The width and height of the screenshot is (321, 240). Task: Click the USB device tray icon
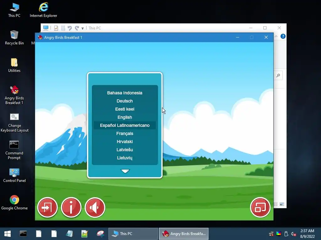pyautogui.click(x=286, y=234)
